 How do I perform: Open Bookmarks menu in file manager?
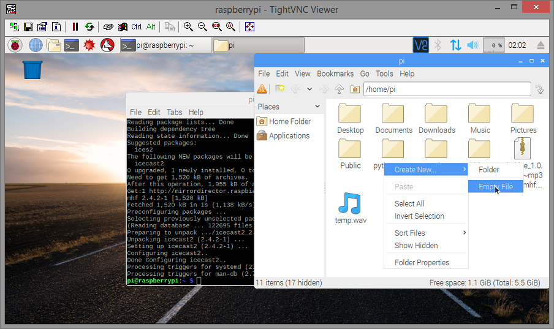[335, 74]
